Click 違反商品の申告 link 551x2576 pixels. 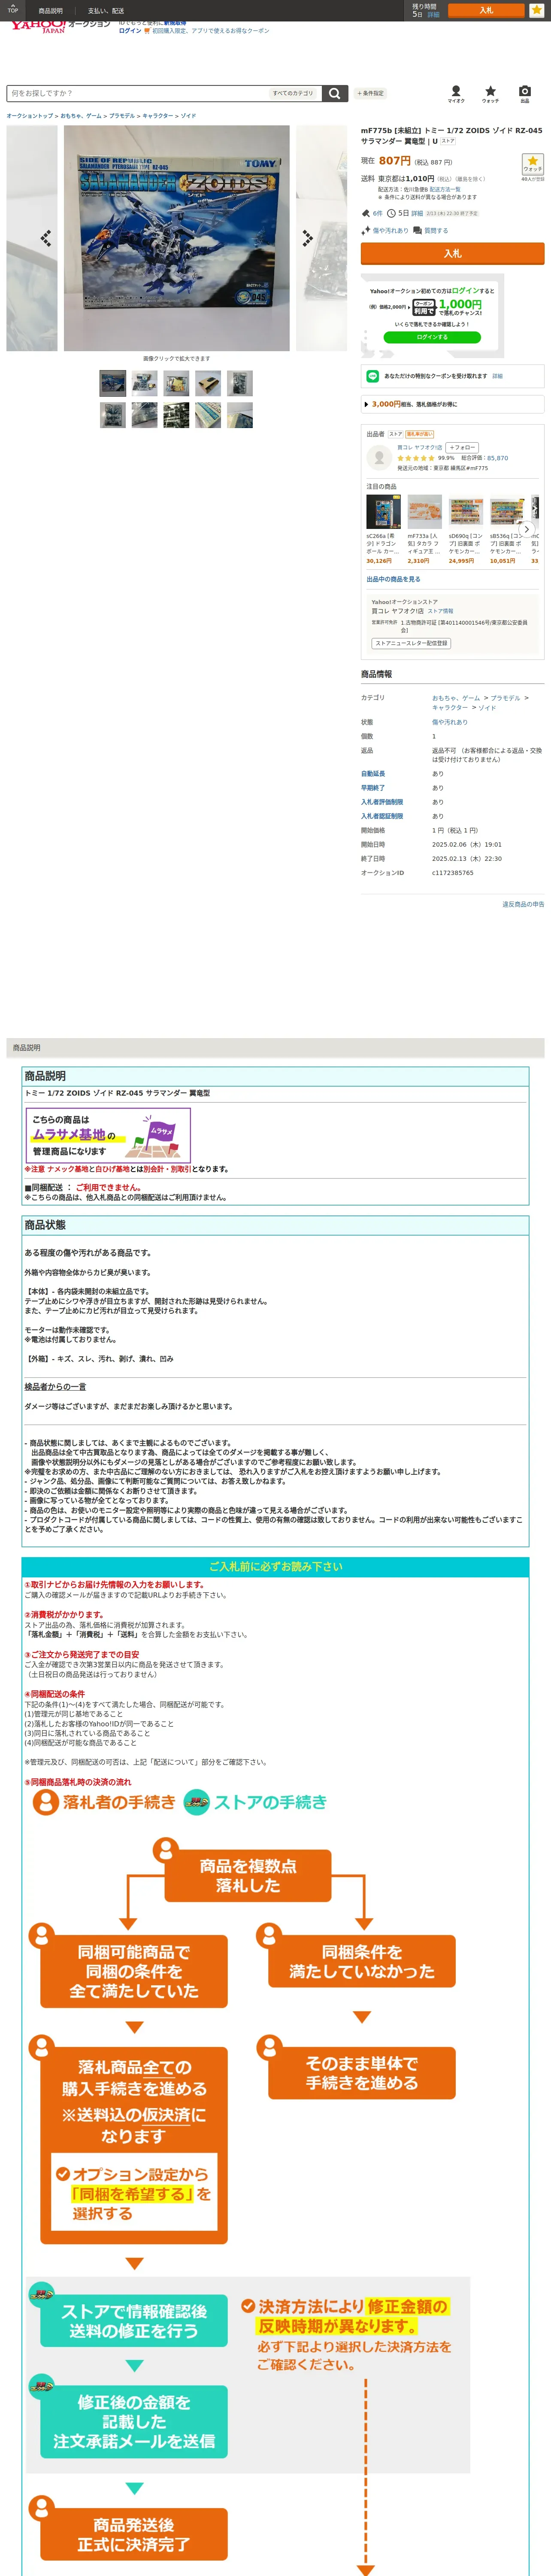tap(523, 904)
